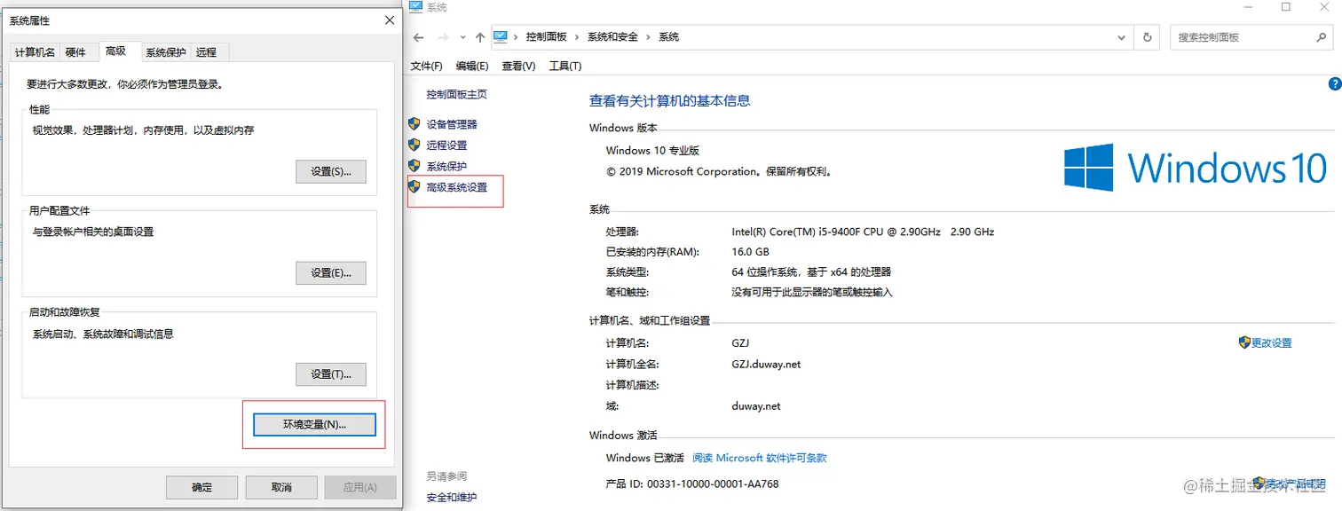Open the recent locations dropdown arrow
Screen dimensions: 1342x511
(462, 37)
